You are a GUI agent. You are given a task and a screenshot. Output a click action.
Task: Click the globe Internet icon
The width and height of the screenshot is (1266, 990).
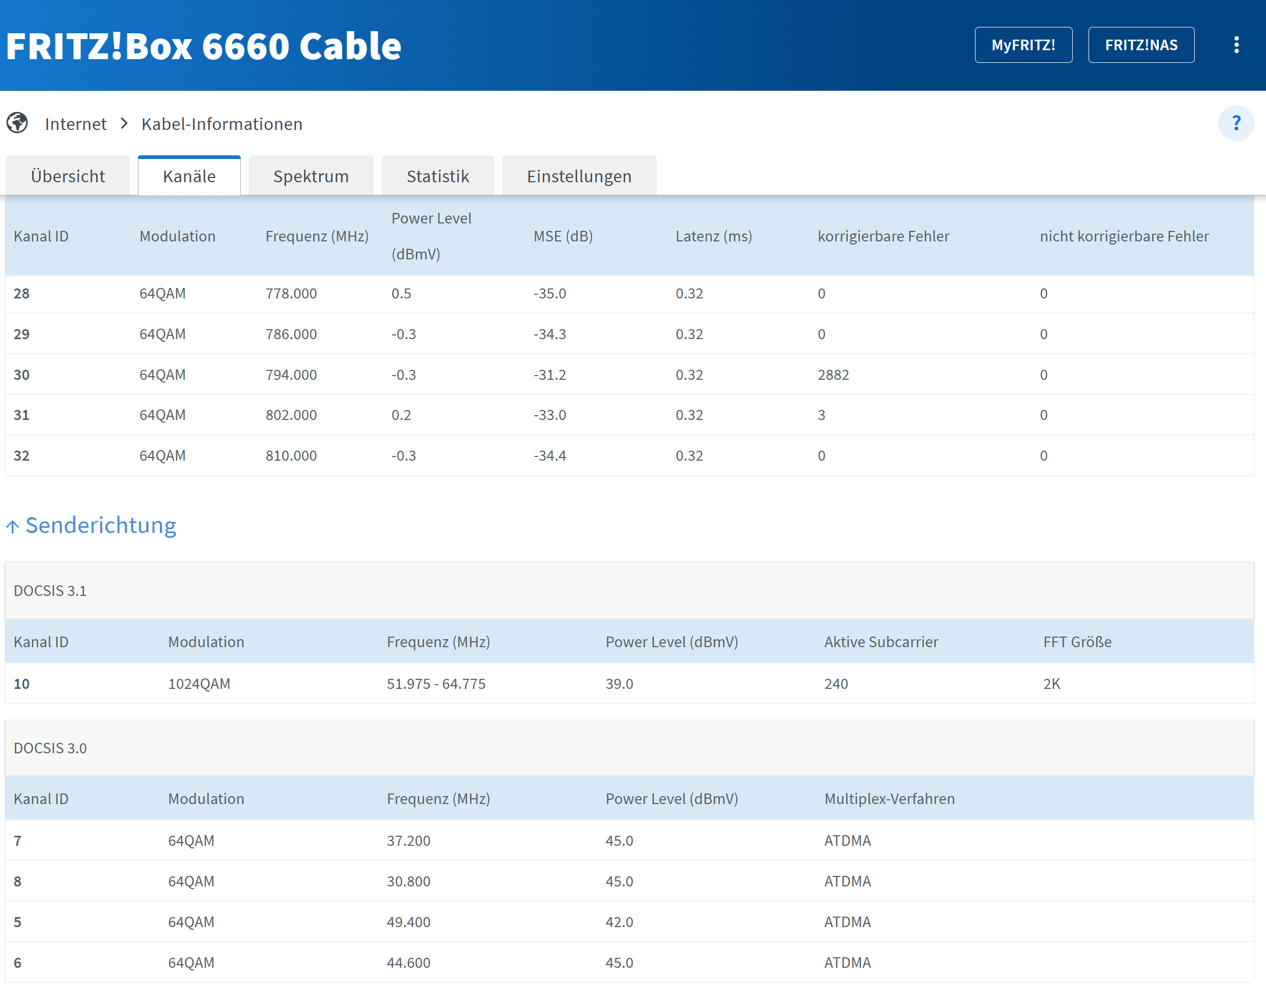tap(17, 123)
